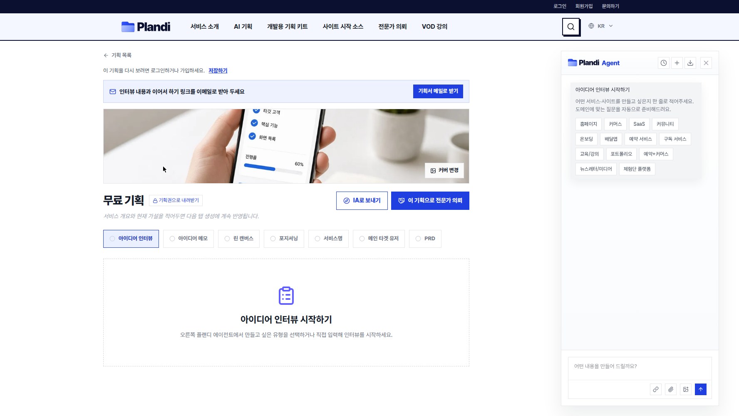Click the 저장하기 link

[218, 71]
